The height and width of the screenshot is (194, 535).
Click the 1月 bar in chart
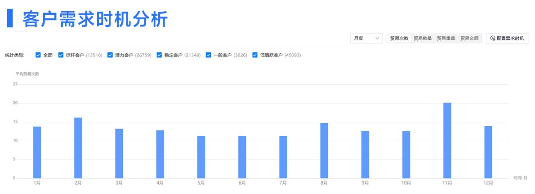tap(37, 152)
